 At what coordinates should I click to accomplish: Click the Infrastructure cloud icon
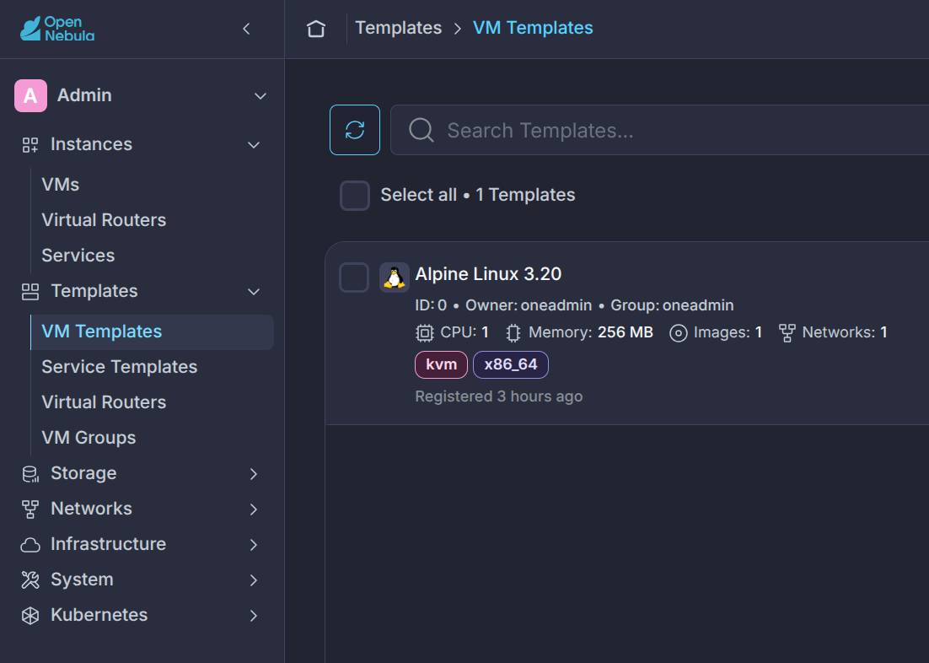click(x=30, y=544)
